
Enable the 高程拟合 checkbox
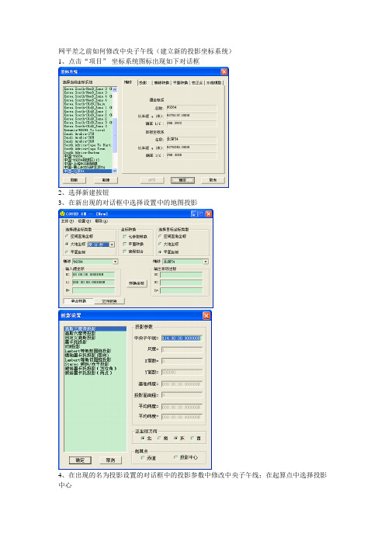tap(125, 252)
